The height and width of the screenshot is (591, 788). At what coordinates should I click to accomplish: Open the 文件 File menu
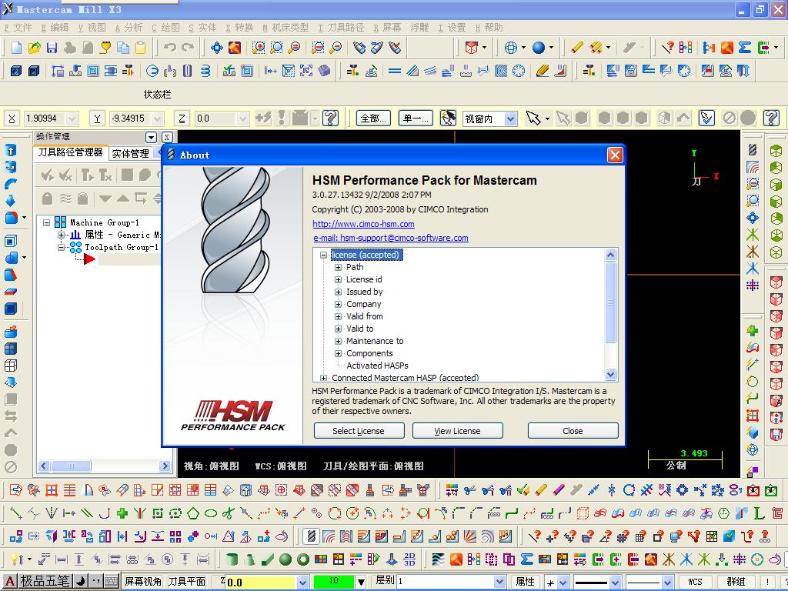point(18,28)
